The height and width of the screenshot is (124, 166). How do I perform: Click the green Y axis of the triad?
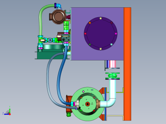[10, 111]
